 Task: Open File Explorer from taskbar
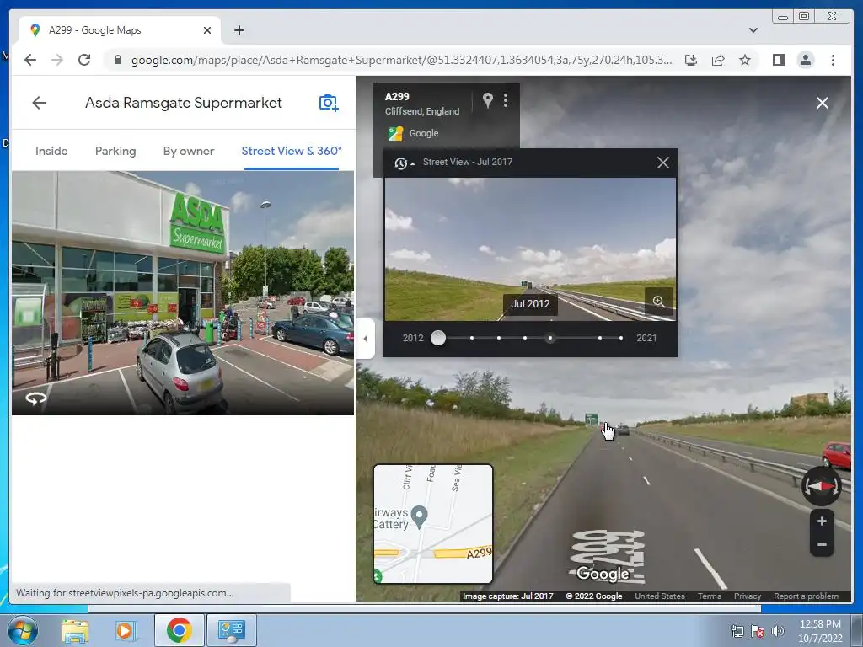pyautogui.click(x=75, y=630)
